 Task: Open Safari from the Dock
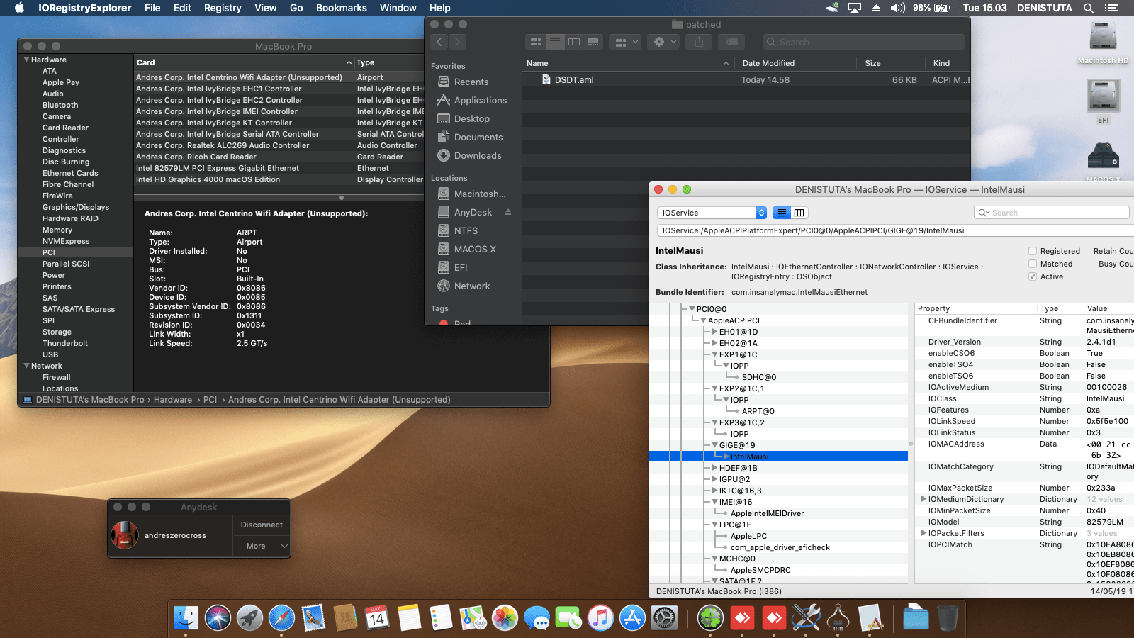click(281, 618)
